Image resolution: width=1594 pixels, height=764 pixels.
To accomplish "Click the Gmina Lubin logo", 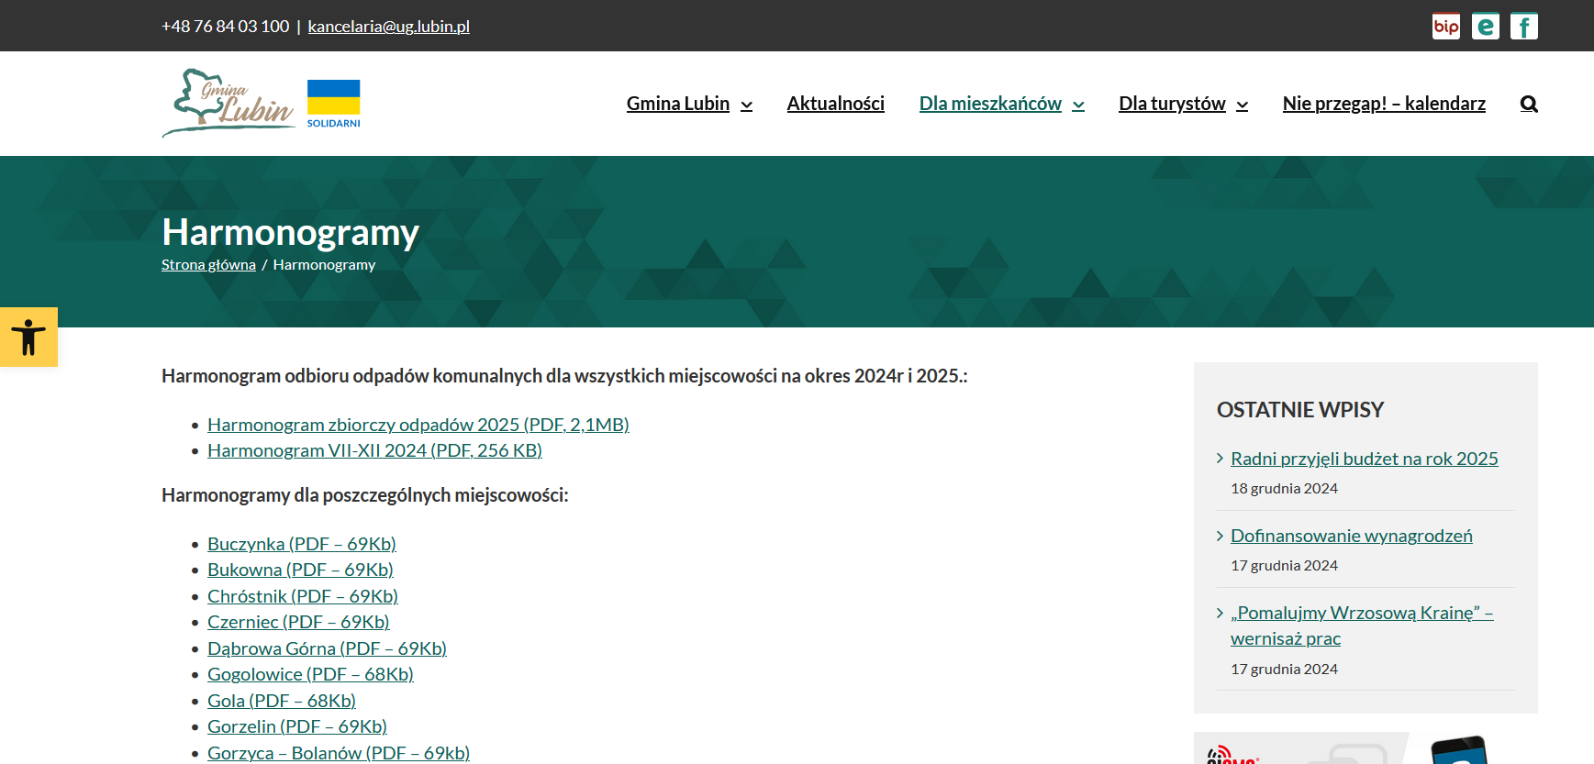I will [x=229, y=104].
